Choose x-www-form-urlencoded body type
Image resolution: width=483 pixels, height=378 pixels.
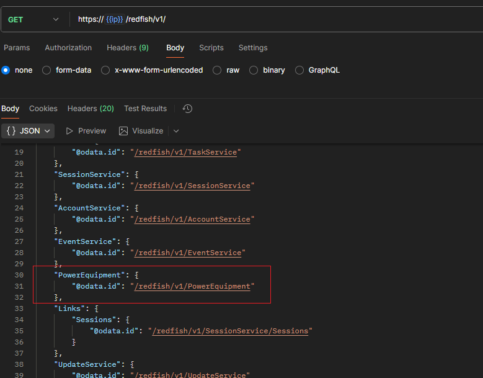pyautogui.click(x=105, y=70)
